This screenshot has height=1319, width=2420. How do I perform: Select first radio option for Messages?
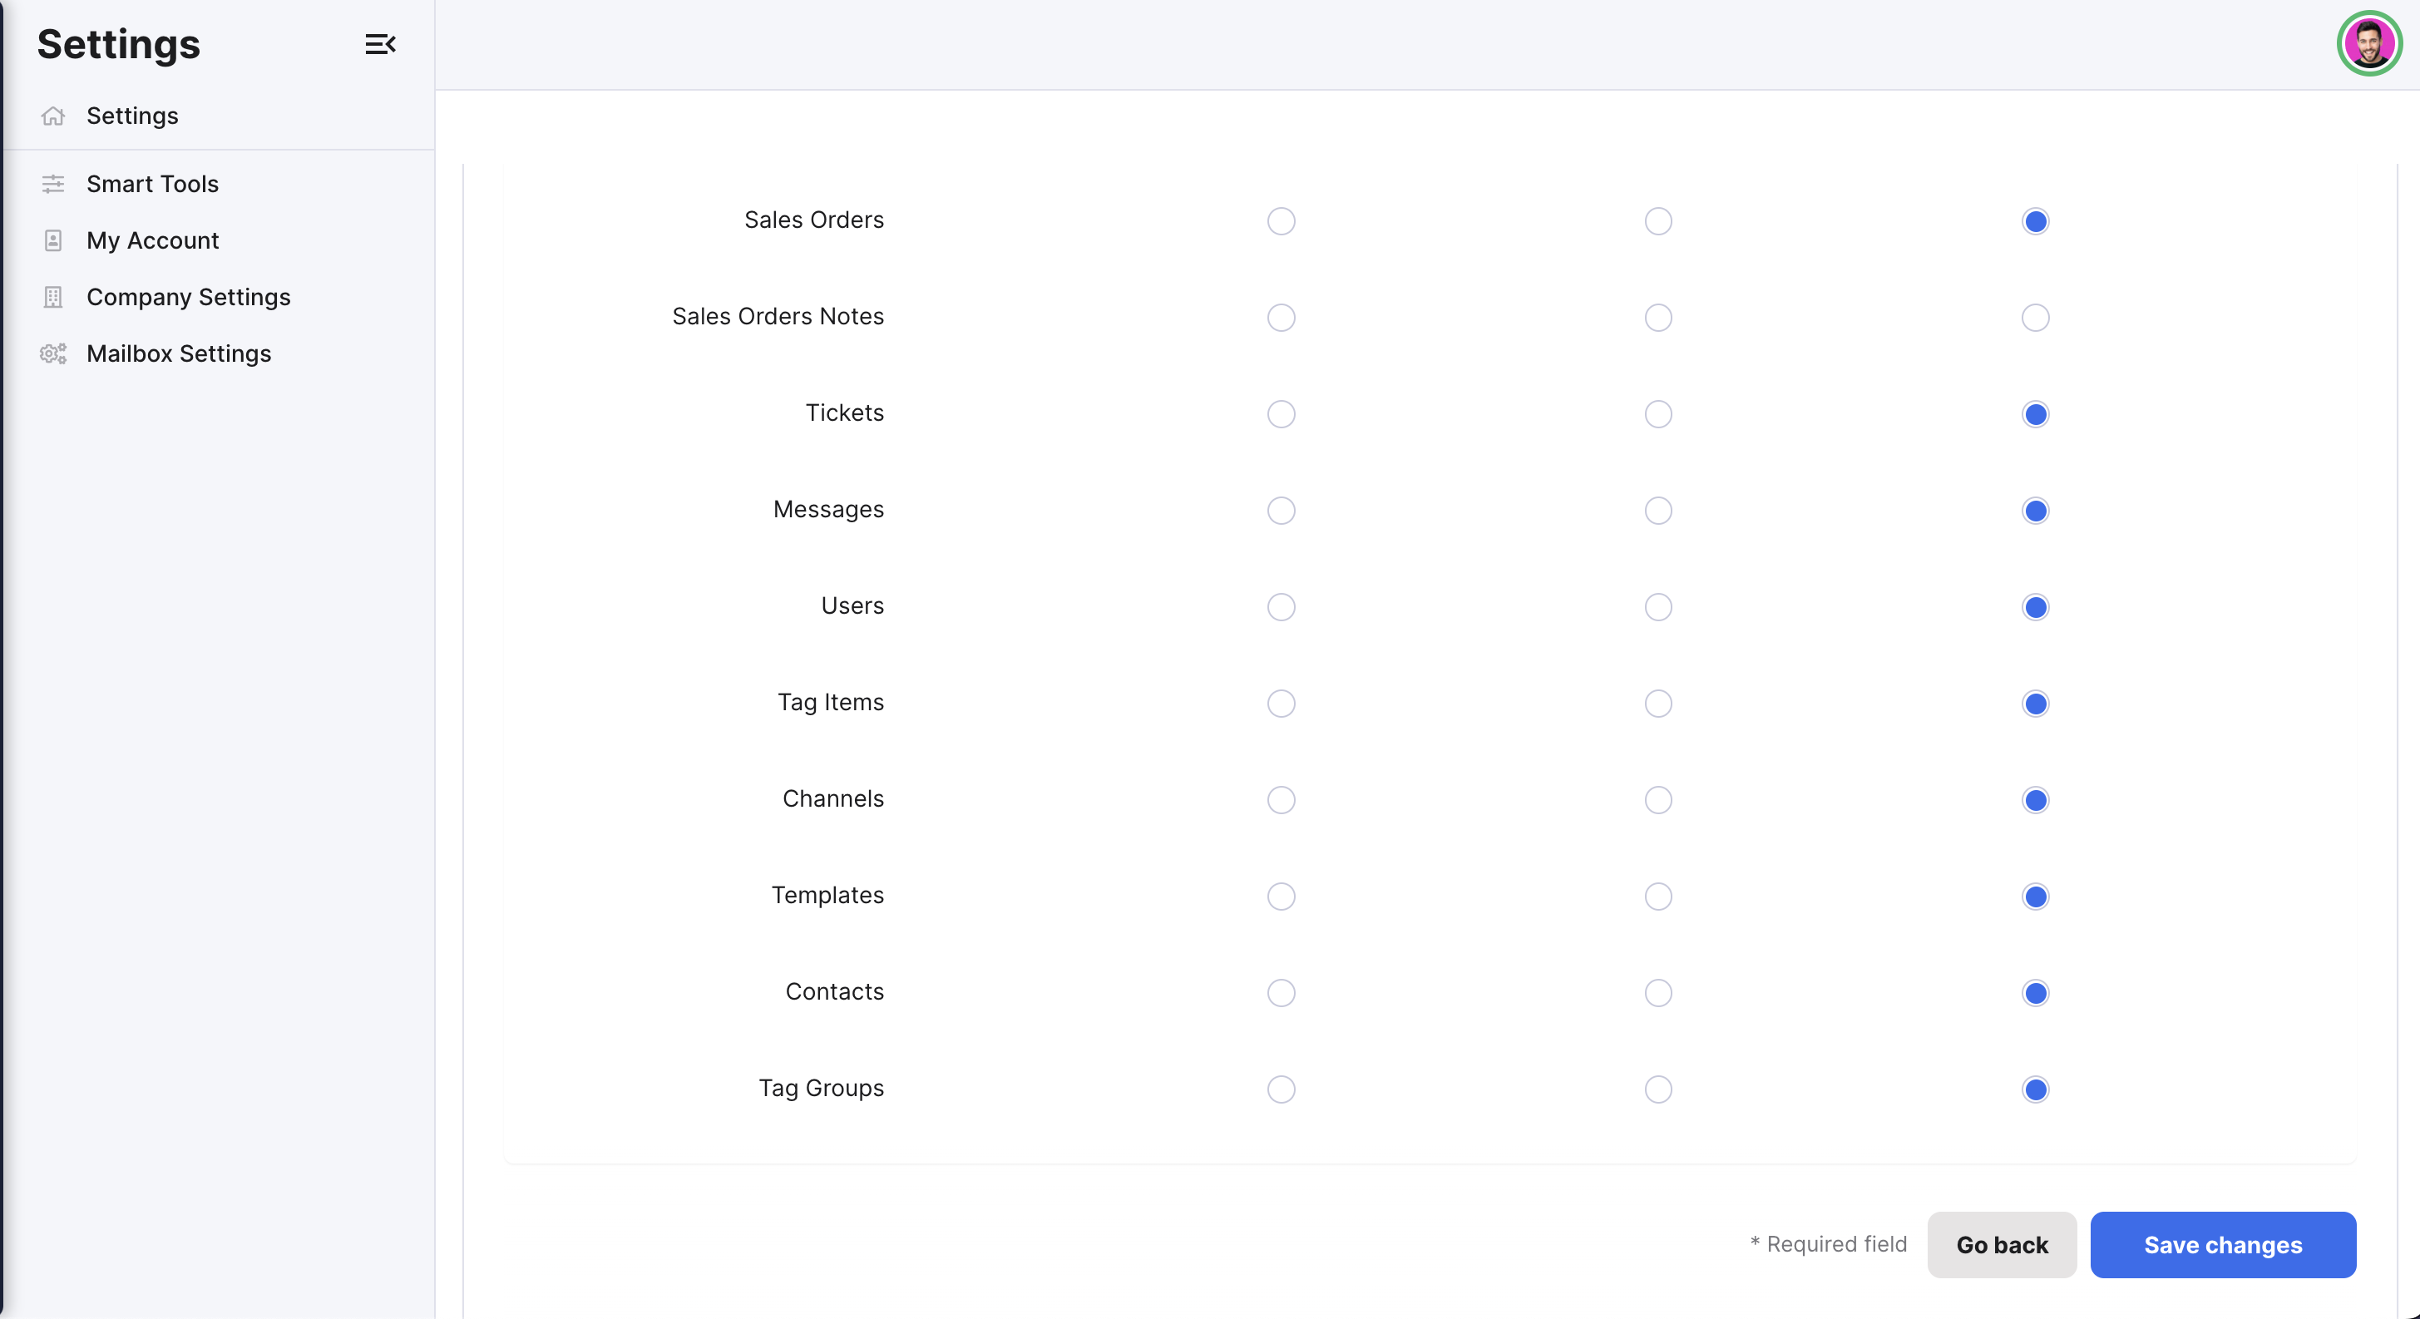(1282, 511)
